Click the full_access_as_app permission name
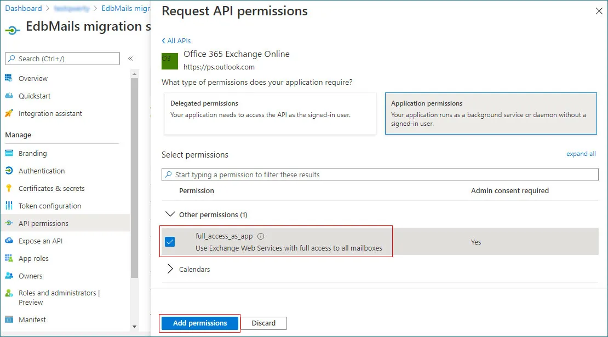The height and width of the screenshot is (337, 608). coord(223,236)
